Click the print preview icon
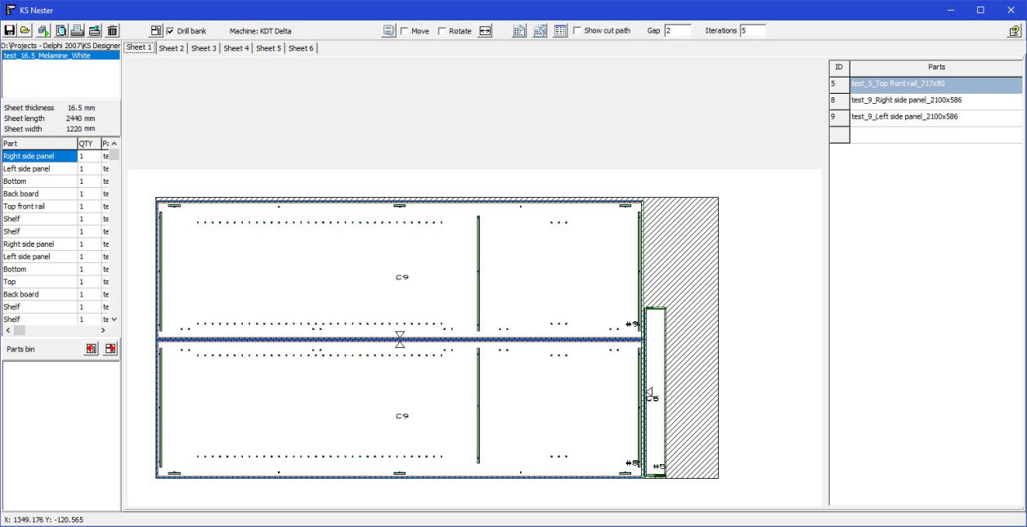This screenshot has height=527, width=1027. click(61, 30)
